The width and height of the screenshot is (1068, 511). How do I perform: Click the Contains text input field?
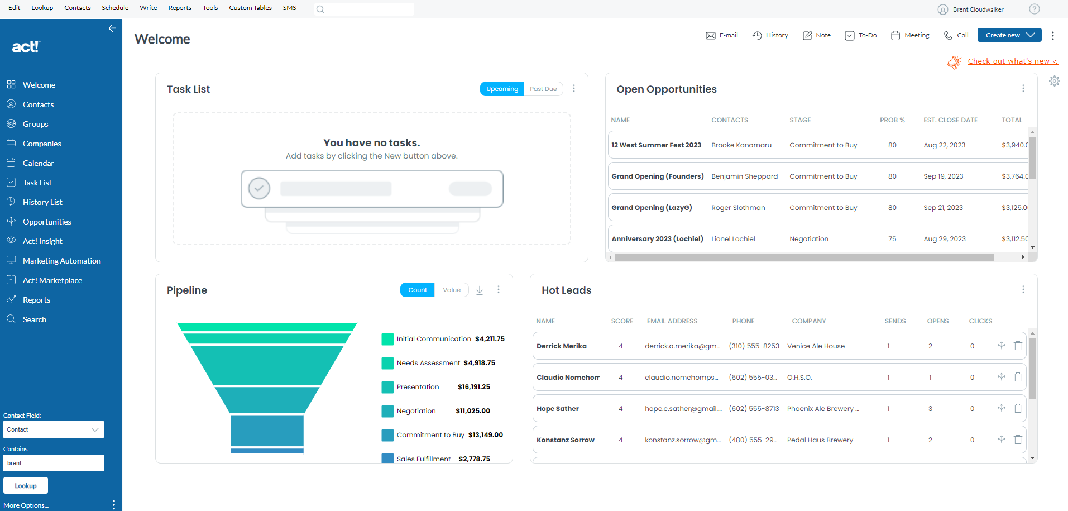tap(54, 463)
